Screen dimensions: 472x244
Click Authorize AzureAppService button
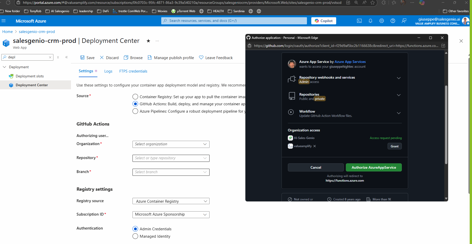pos(374,167)
